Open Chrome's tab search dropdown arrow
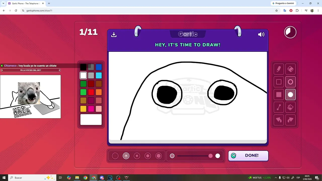The width and height of the screenshot is (322, 181). [x=3, y=4]
